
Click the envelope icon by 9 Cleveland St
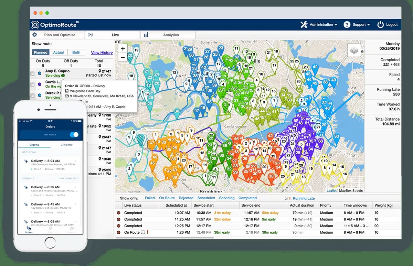pos(67,96)
